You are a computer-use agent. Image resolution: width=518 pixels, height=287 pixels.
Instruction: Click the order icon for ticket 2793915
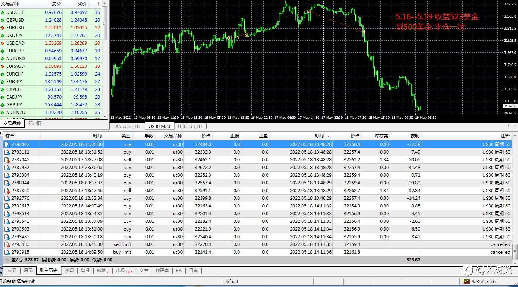pyautogui.click(x=7, y=252)
